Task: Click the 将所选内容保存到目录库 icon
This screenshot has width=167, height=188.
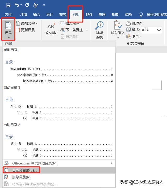Action: (6, 184)
